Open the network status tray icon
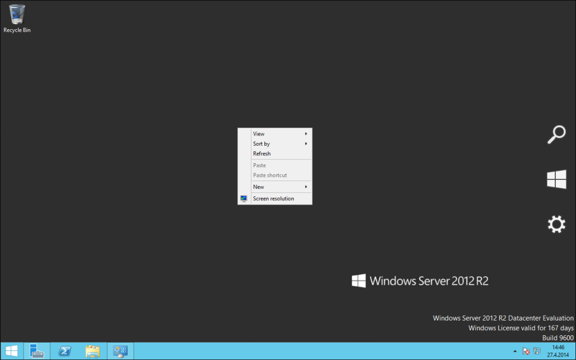The image size is (576, 360). click(537, 351)
